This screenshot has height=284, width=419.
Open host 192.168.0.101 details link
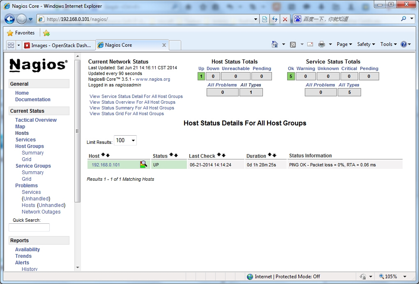click(x=106, y=165)
